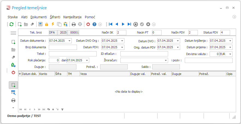The image size is (241, 124).
Task: Open Orig. datum PDV dropdown
Action: (178, 47)
